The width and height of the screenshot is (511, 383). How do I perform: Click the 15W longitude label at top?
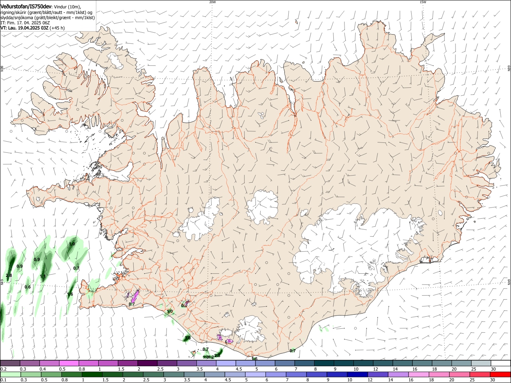pos(423,2)
